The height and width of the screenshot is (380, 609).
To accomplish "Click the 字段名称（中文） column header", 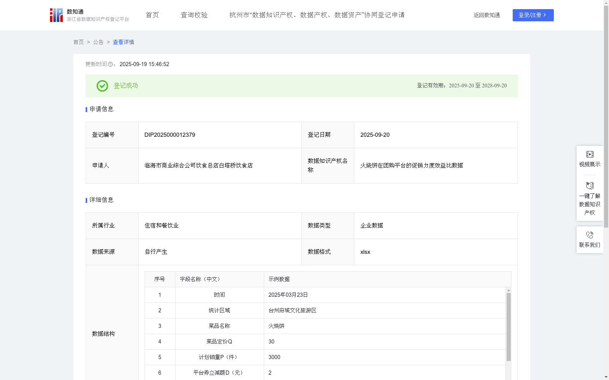I will tap(220, 279).
